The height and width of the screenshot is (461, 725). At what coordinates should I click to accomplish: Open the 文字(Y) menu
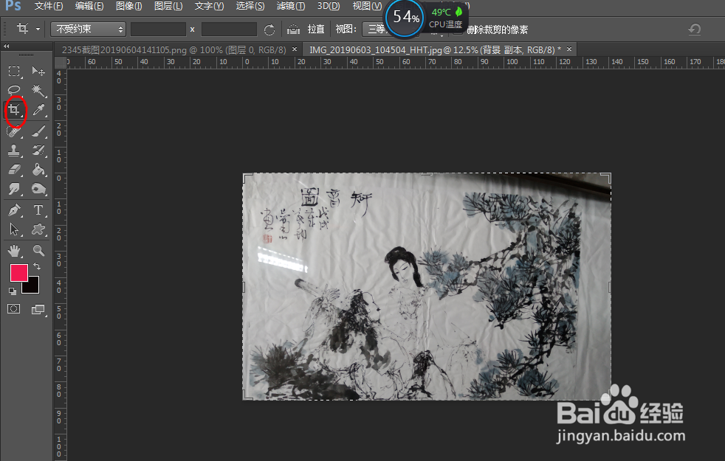tap(209, 6)
